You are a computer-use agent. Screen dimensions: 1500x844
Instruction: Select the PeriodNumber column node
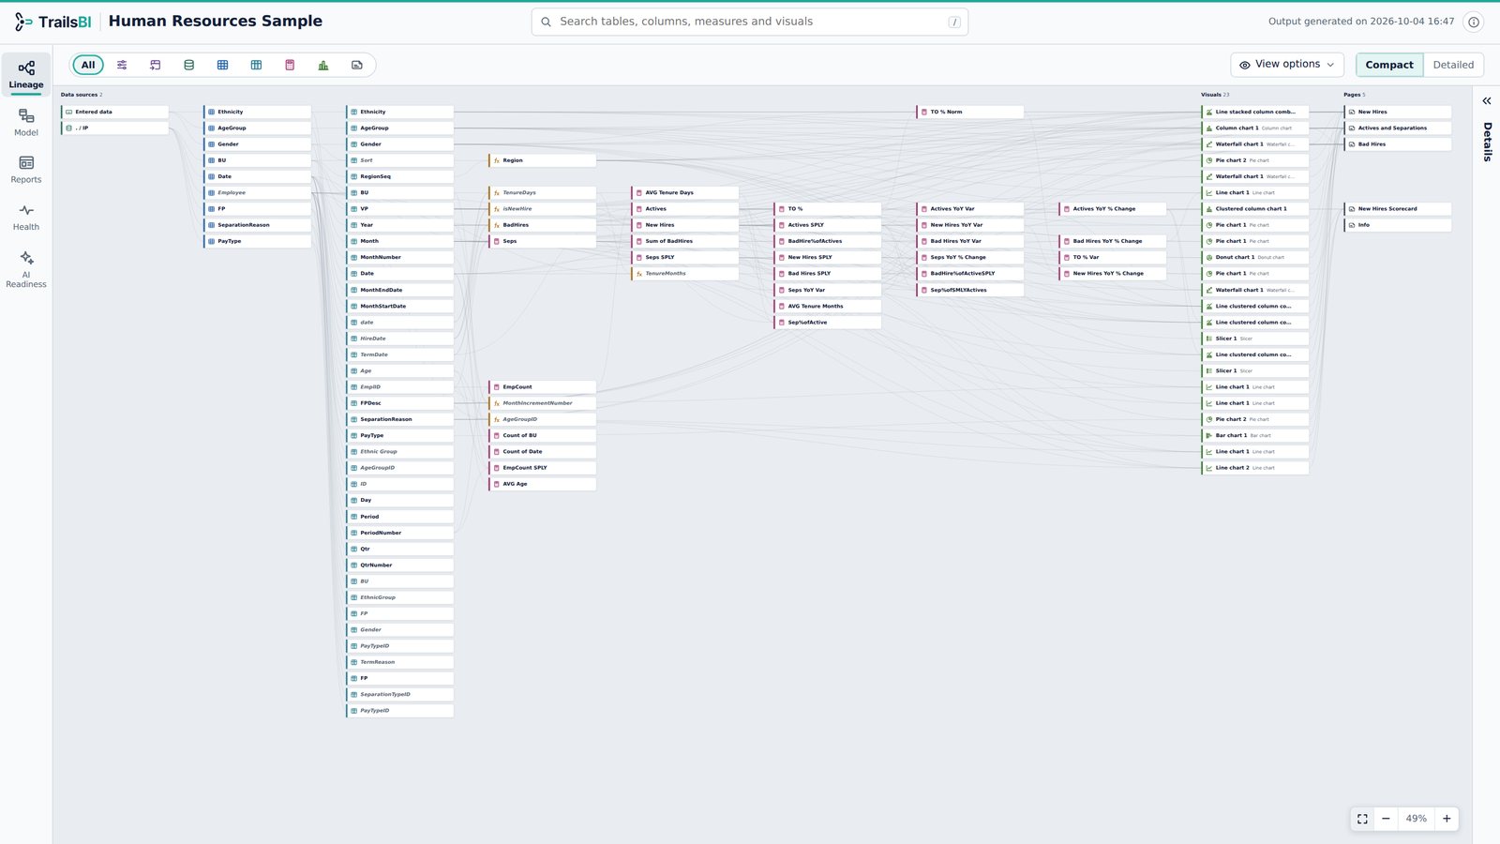tap(400, 533)
